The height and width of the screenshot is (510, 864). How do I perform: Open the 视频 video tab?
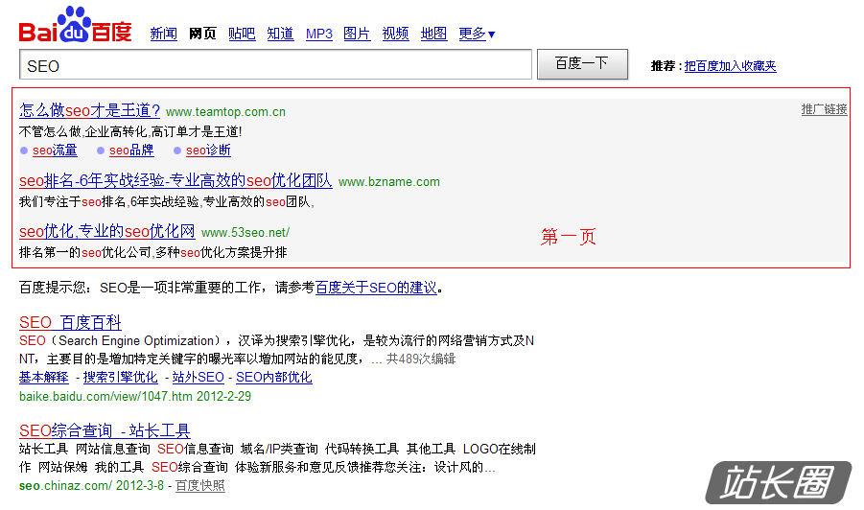396,34
